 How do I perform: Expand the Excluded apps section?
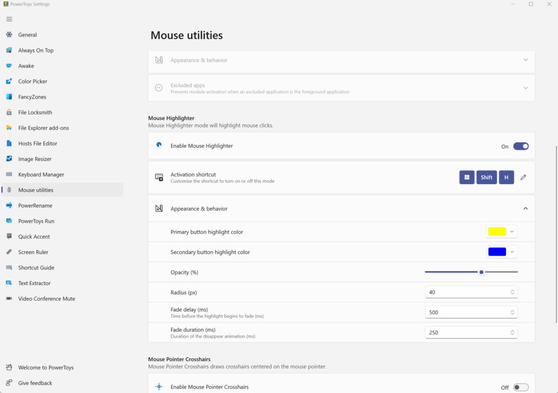pyautogui.click(x=525, y=88)
